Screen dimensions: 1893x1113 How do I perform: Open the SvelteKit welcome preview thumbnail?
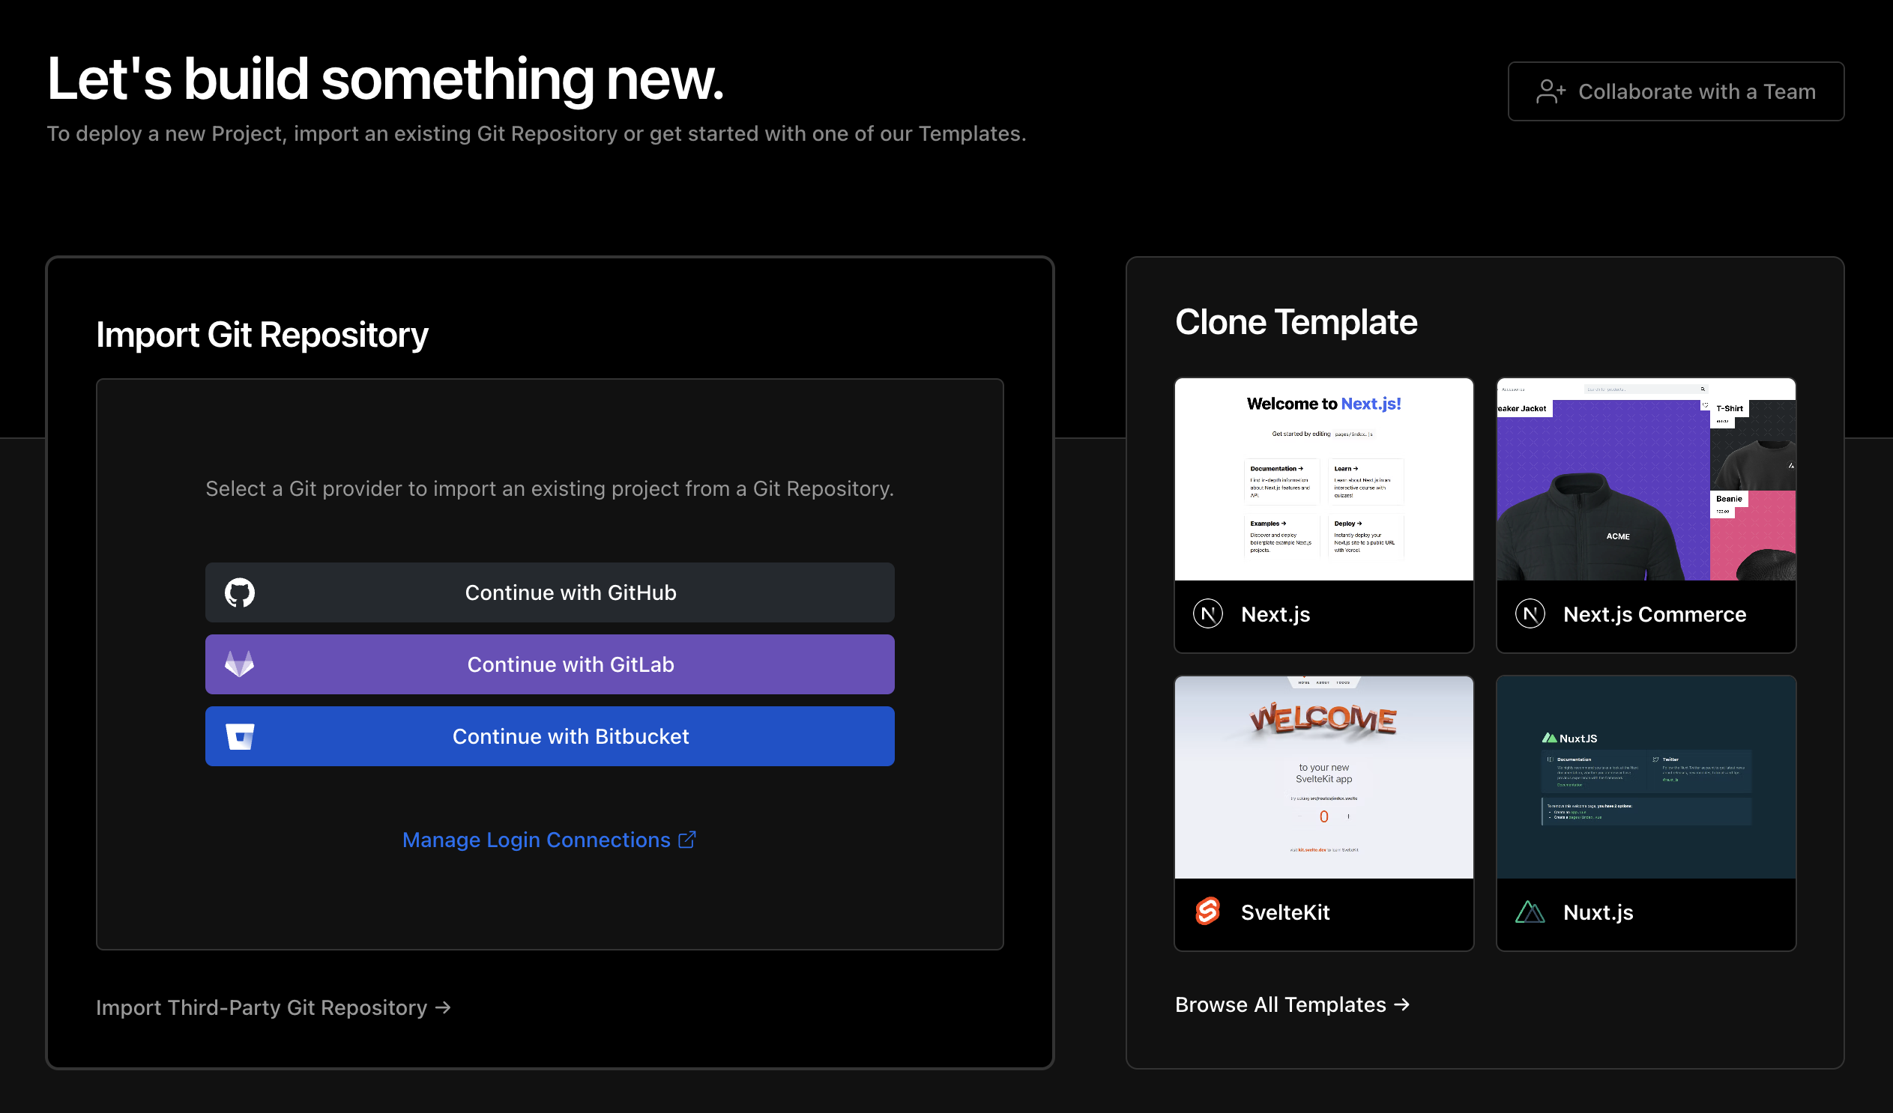[x=1323, y=777]
